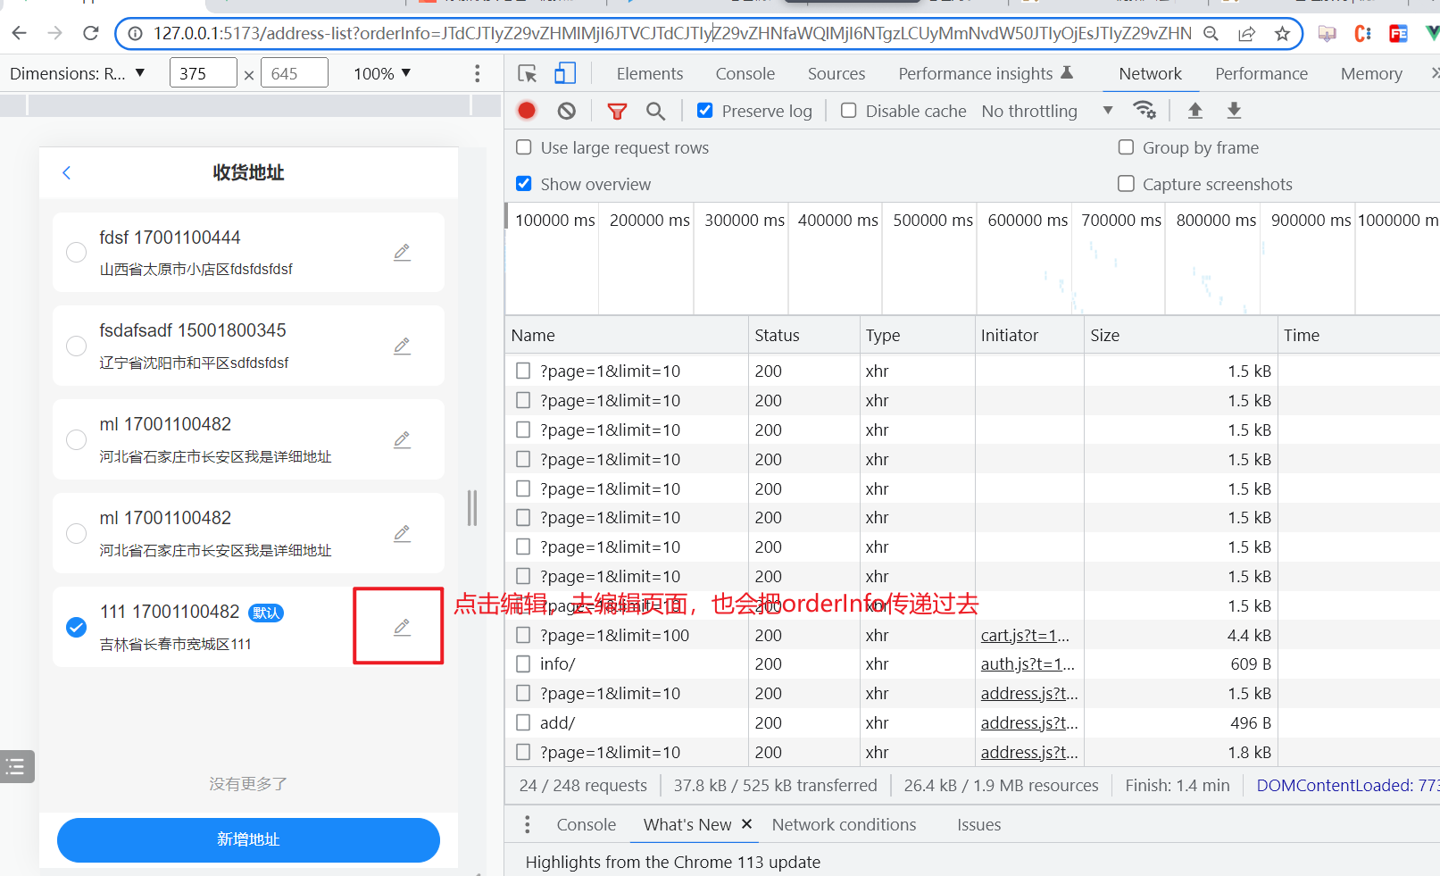Enable Group by frame

point(1127,147)
